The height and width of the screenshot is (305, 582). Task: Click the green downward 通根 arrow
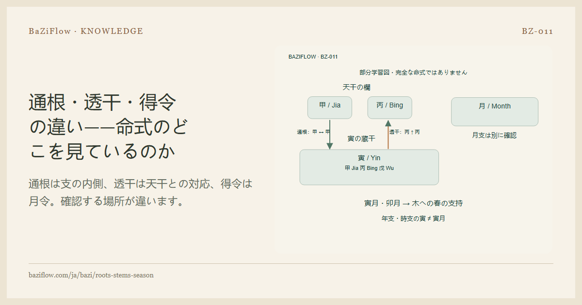(x=330, y=134)
